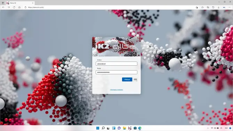Viewport: 233px width, 131px height.
Task: Open Widgets from the taskbar
Action: tap(114, 128)
